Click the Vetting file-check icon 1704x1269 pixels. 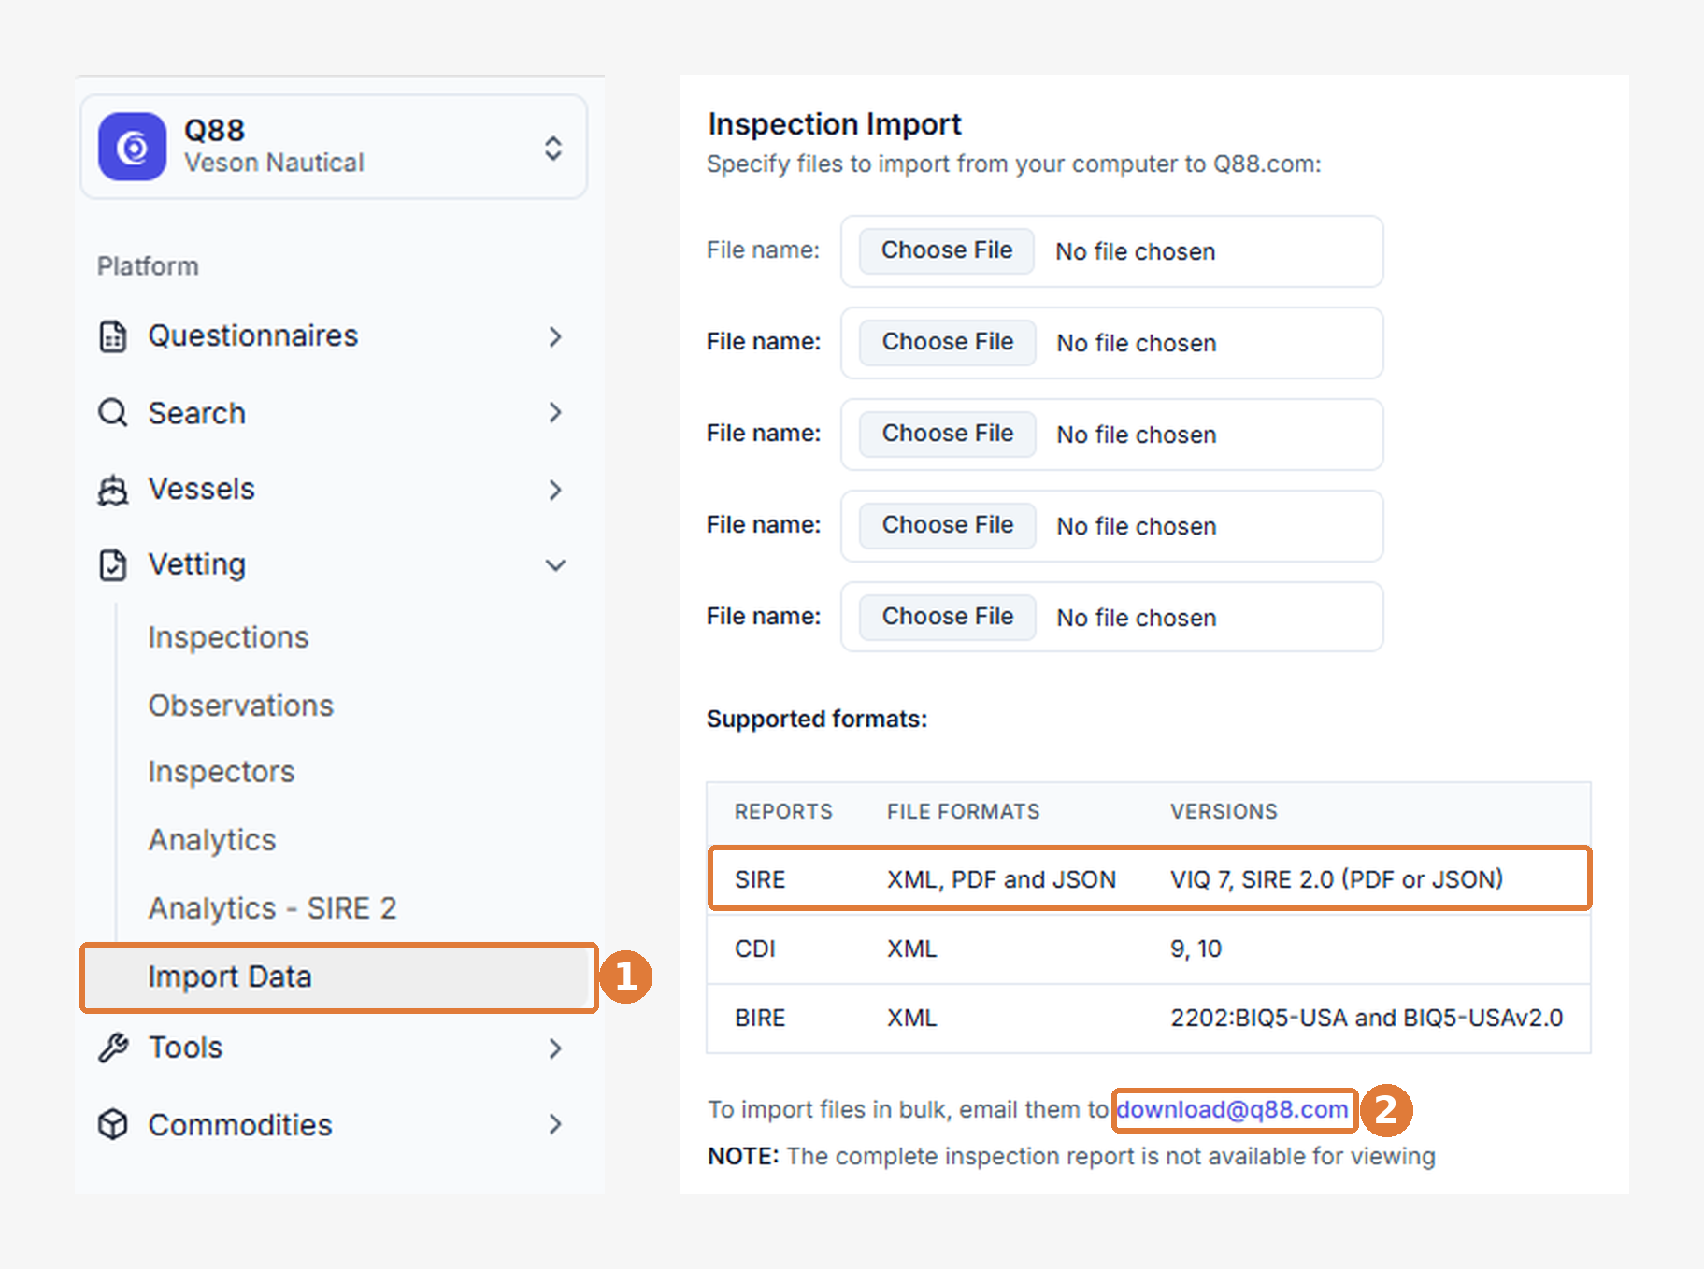click(x=113, y=565)
